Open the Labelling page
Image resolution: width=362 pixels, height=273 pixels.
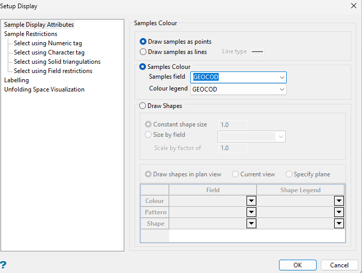(17, 80)
